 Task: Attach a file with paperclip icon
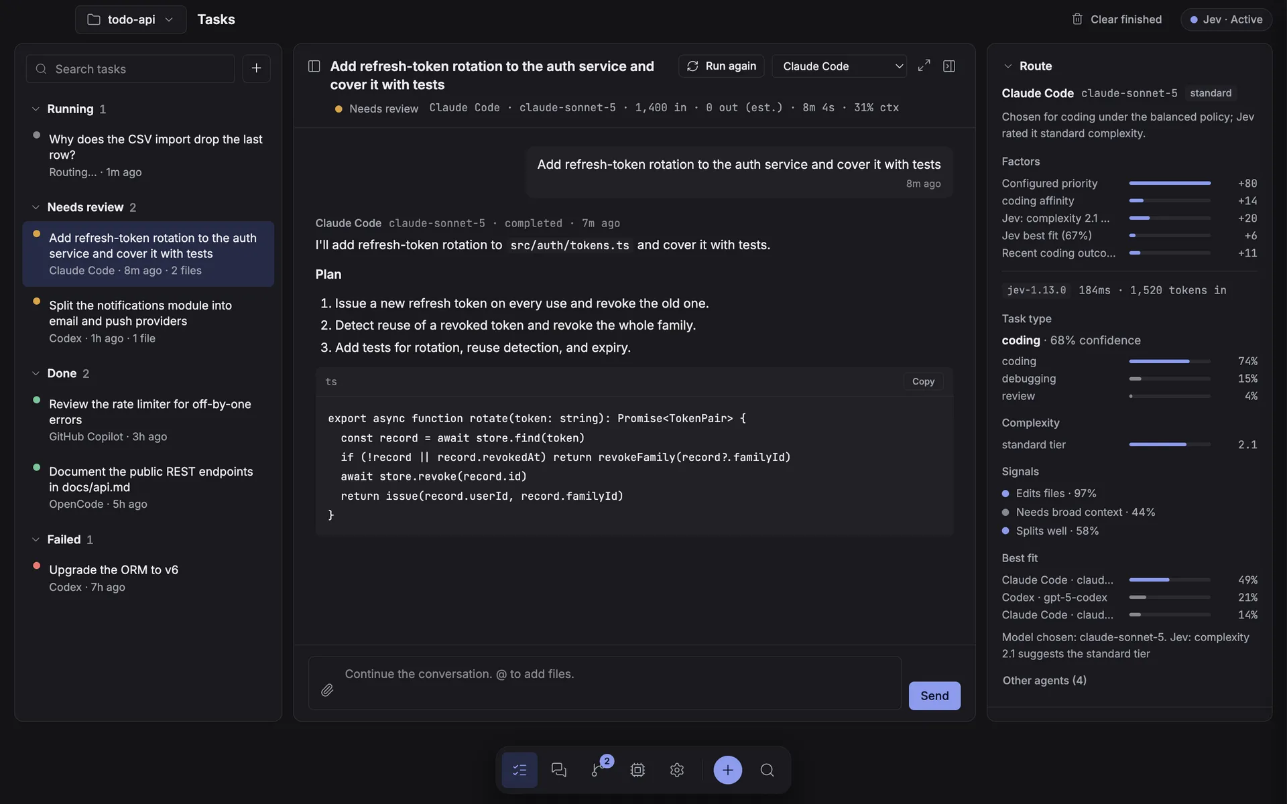pos(327,690)
